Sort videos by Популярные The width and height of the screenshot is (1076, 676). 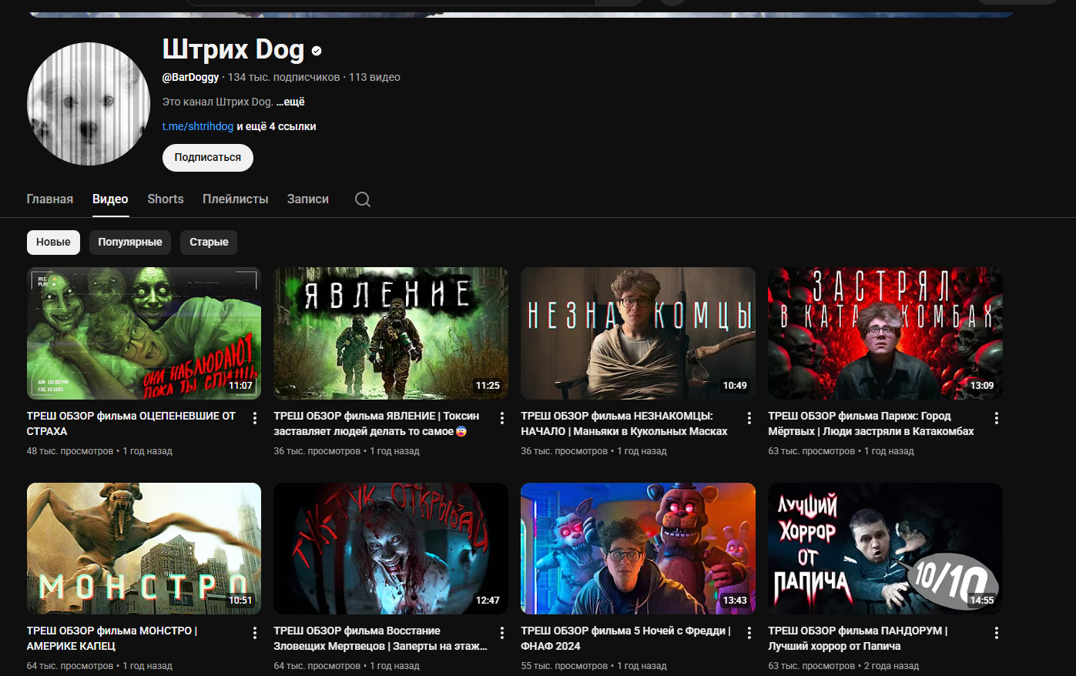click(x=130, y=242)
